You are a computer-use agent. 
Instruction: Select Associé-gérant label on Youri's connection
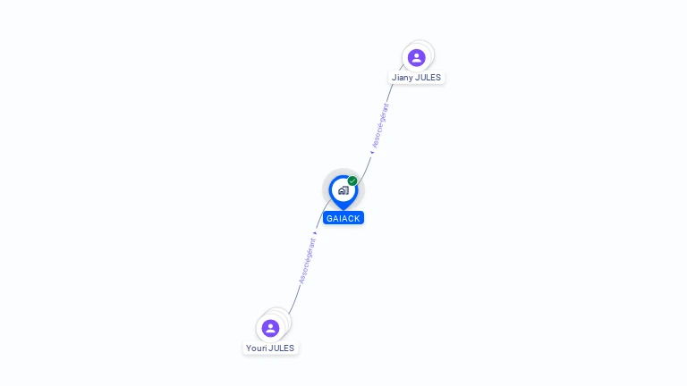(x=307, y=261)
